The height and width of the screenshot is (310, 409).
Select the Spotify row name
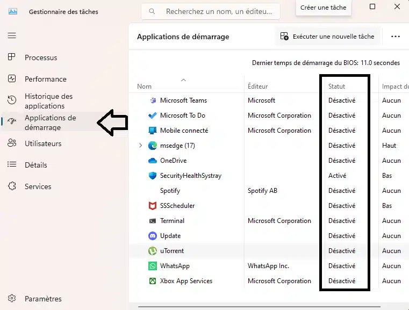(170, 191)
